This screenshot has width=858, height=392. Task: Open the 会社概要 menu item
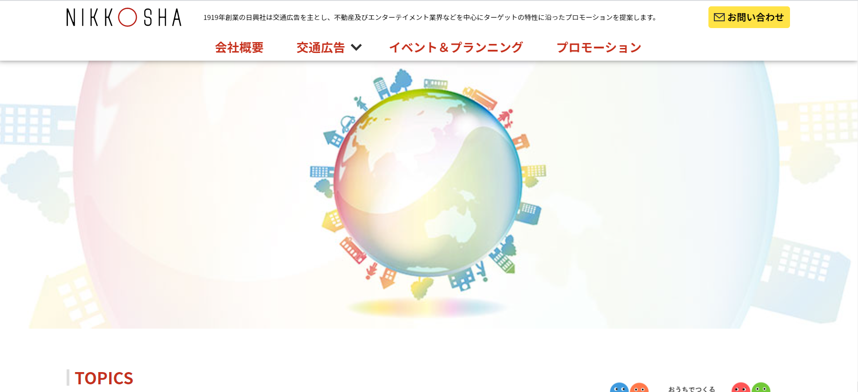click(x=239, y=48)
